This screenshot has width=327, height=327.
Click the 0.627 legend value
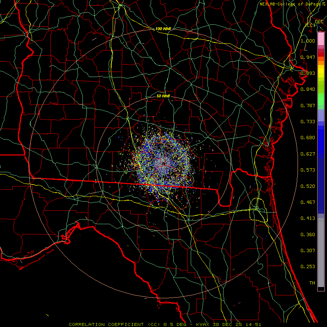coord(308,154)
